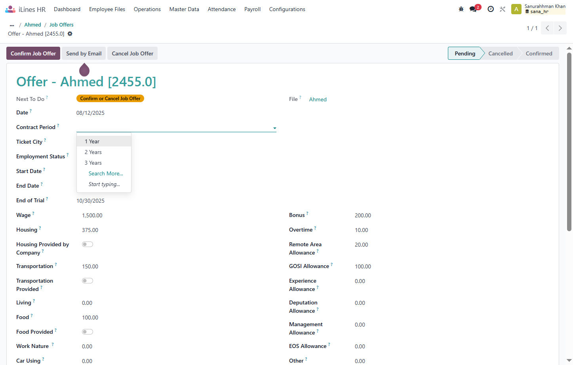Click the help mark beside Contract Period
Viewport: 573px width, 365px height.
(58, 125)
